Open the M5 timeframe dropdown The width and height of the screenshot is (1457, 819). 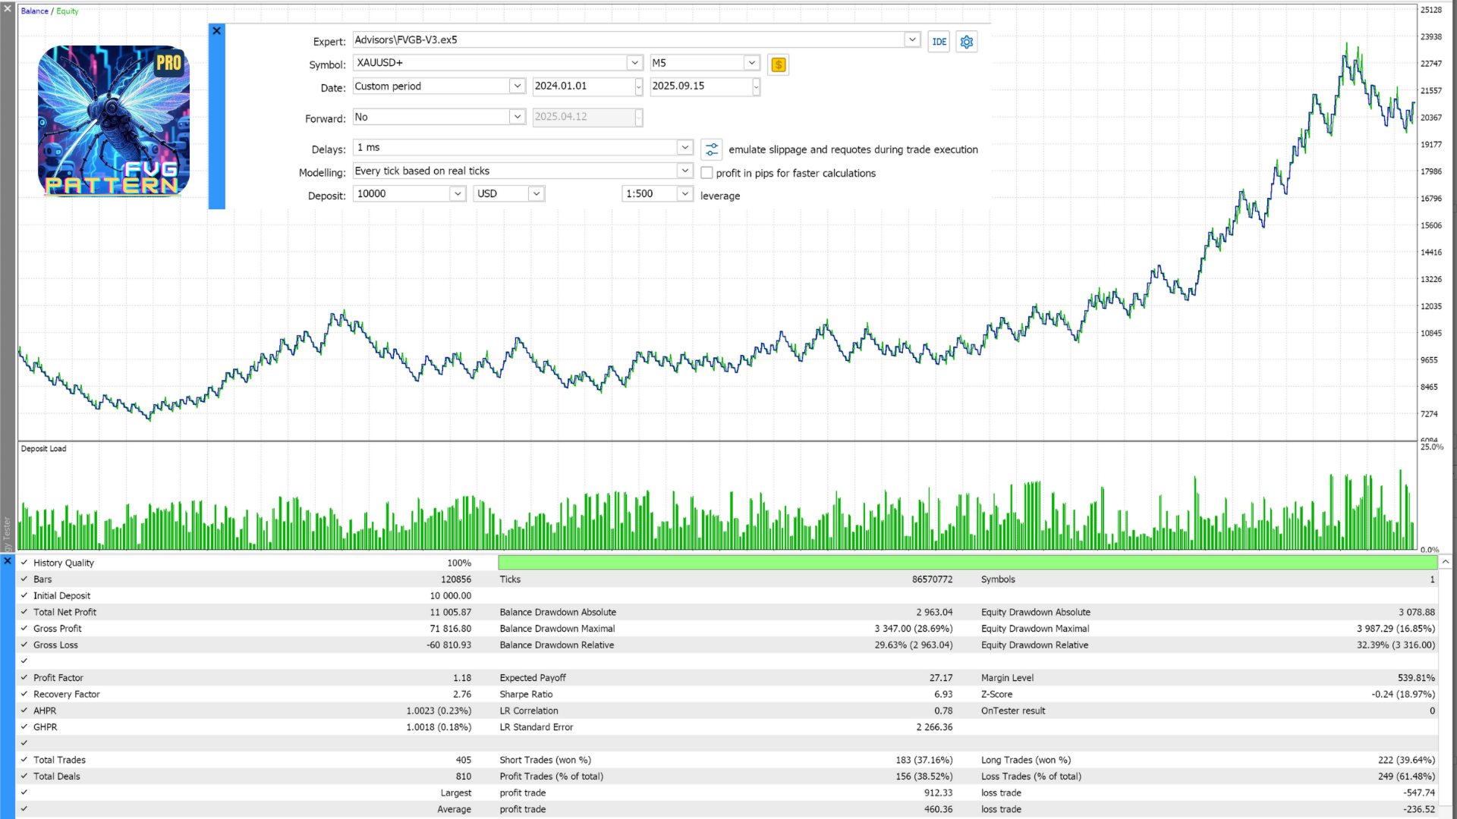751,63
